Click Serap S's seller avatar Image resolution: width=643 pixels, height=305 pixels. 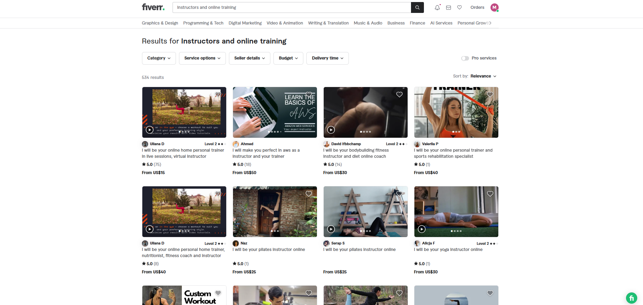pos(326,243)
